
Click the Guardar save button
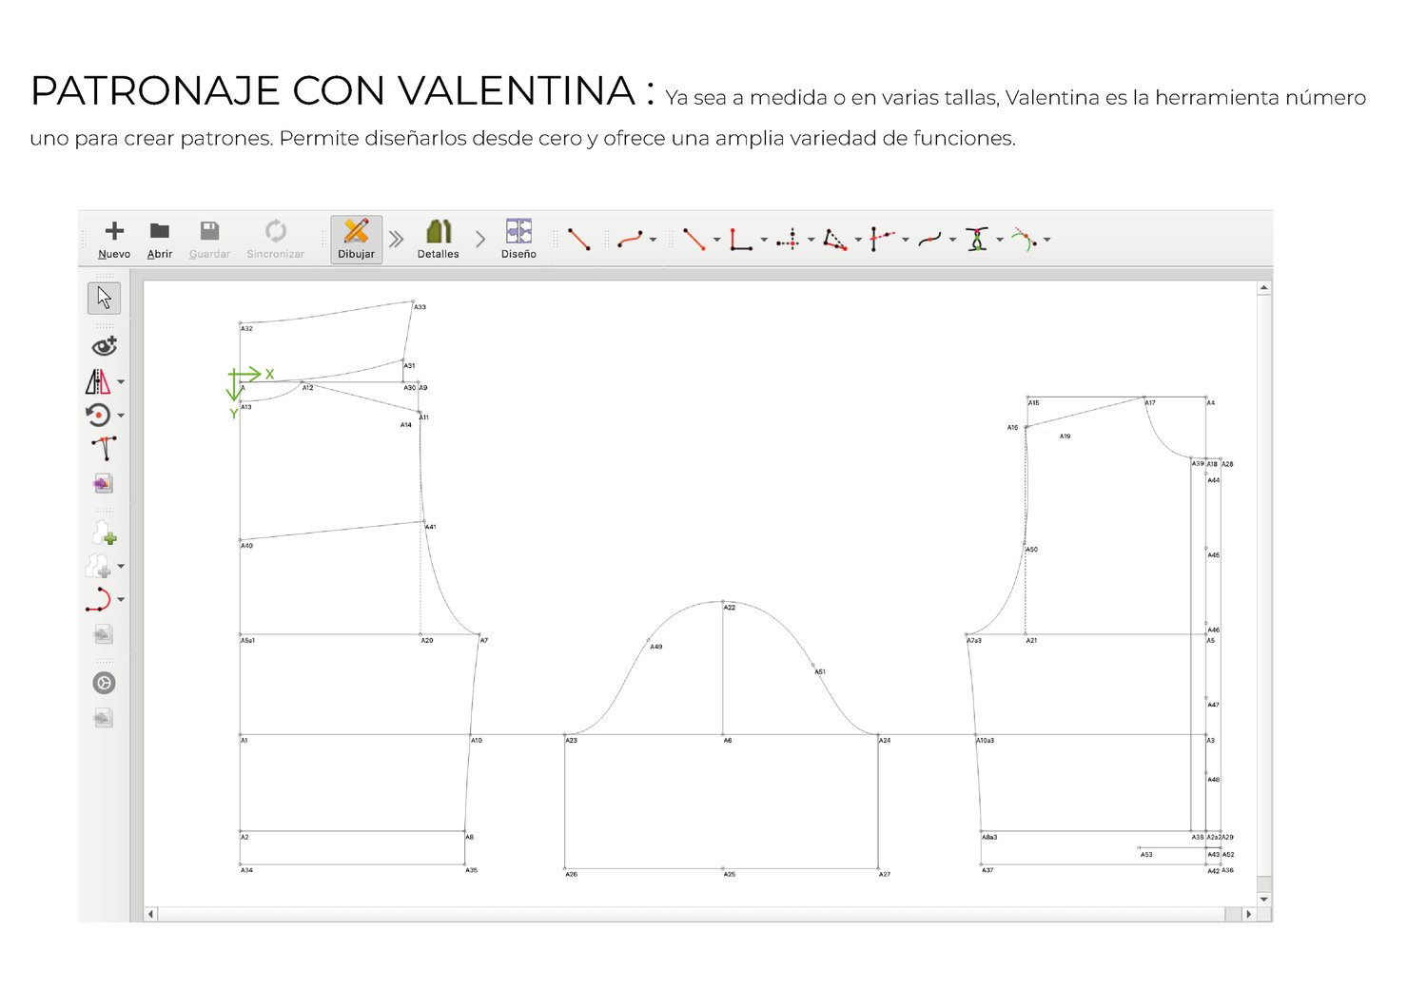tap(209, 239)
